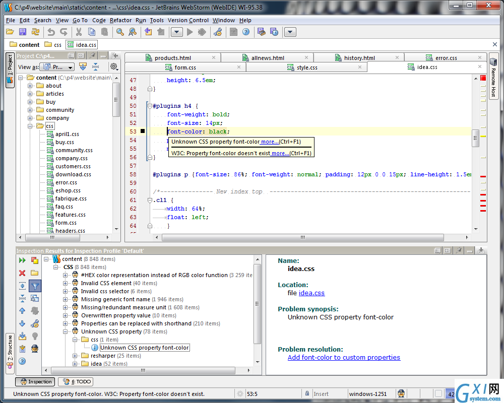Click yellow warning stripe marker
Viewport: 504px width, 403px height.
click(483, 136)
